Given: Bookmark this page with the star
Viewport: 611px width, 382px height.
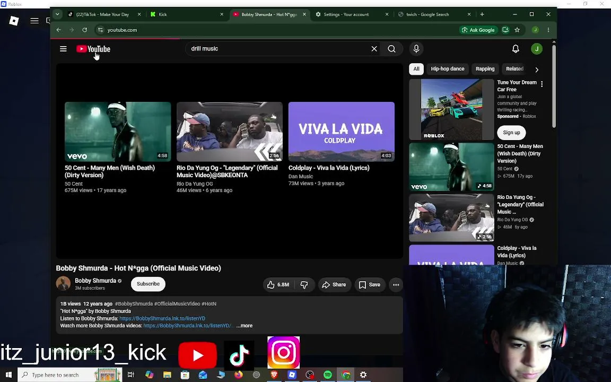Looking at the screenshot, I should pyautogui.click(x=517, y=30).
